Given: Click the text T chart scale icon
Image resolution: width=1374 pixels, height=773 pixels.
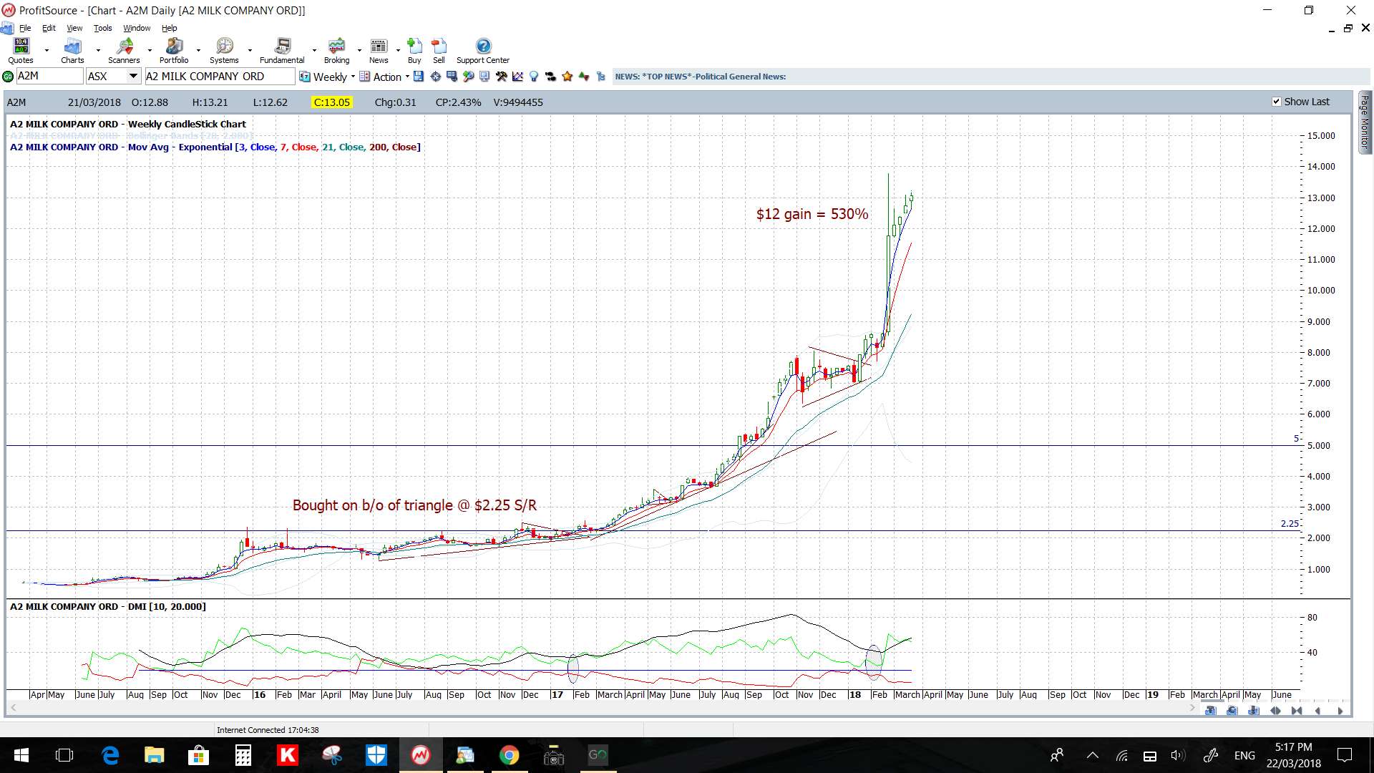Looking at the screenshot, I should click(x=1210, y=711).
